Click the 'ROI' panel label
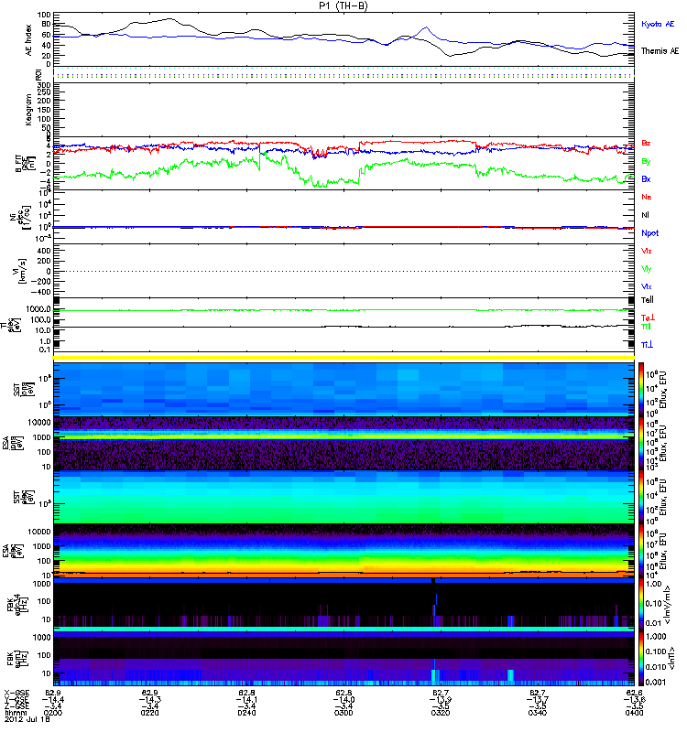 click(x=38, y=74)
